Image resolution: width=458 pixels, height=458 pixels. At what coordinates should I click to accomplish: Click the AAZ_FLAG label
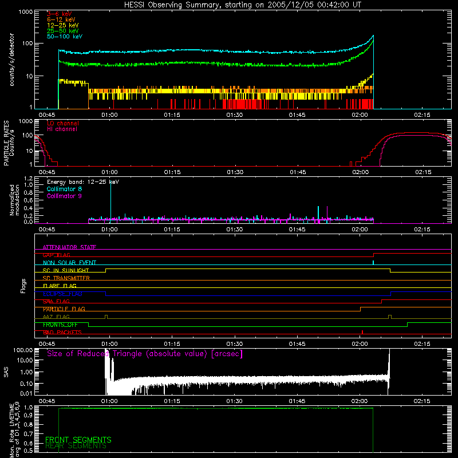[56, 317]
